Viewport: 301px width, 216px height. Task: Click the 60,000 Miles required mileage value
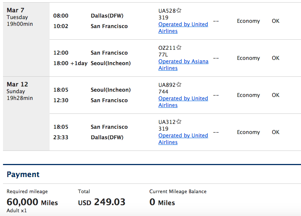[x=32, y=202]
